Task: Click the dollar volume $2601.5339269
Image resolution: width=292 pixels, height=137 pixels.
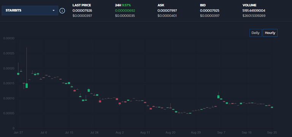Action: (x=254, y=16)
